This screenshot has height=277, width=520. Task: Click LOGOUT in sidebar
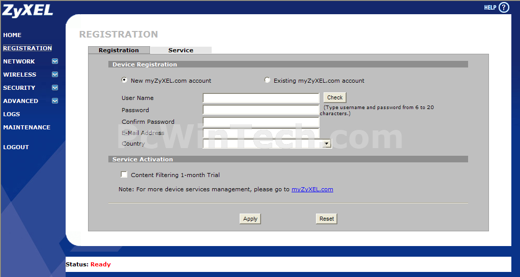click(16, 148)
